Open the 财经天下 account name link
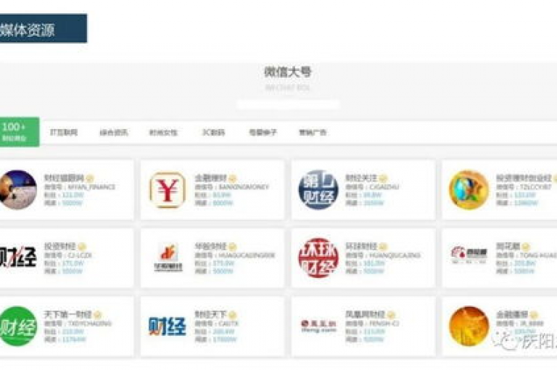 tap(210, 315)
